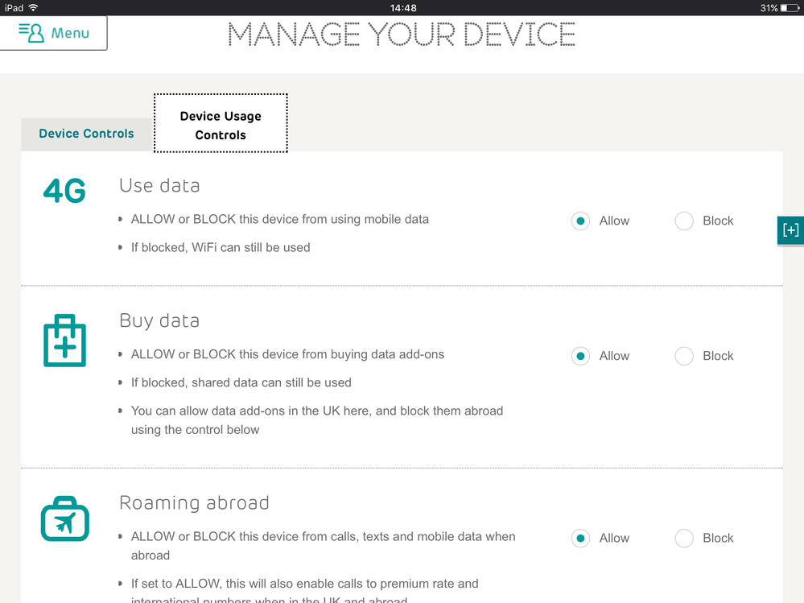Select Allow for Roaming abroad
Viewport: 804px width, 603px height.
point(580,538)
